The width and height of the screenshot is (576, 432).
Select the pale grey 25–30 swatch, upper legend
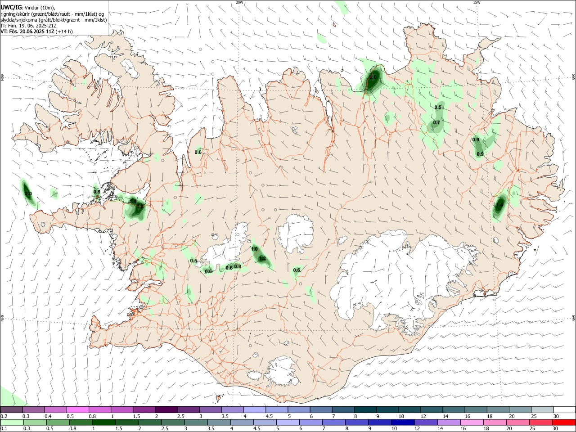click(542, 410)
